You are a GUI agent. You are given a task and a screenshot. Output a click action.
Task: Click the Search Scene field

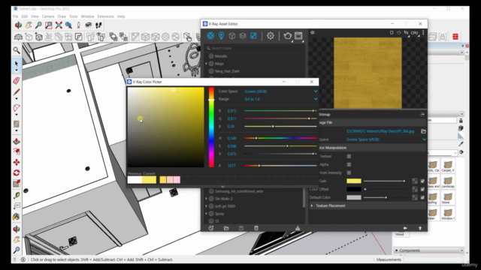255,48
